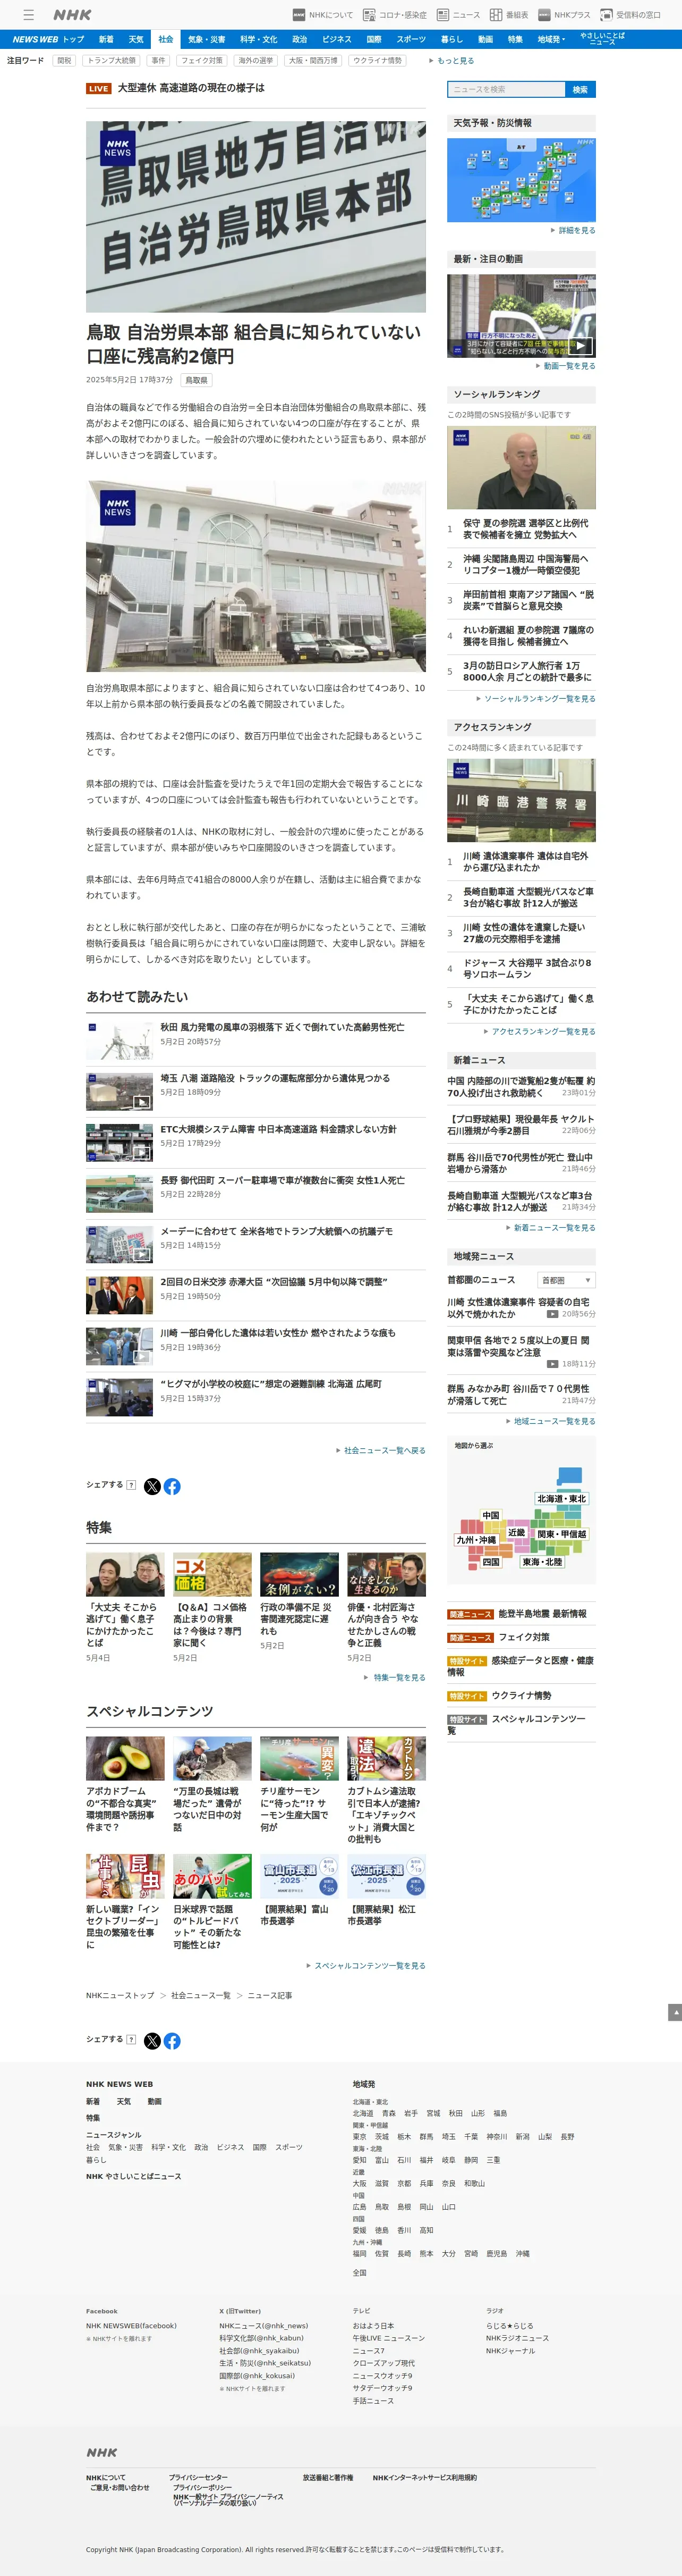Open 受信料の窓口 header icon link
The width and height of the screenshot is (682, 2576).
(630, 15)
